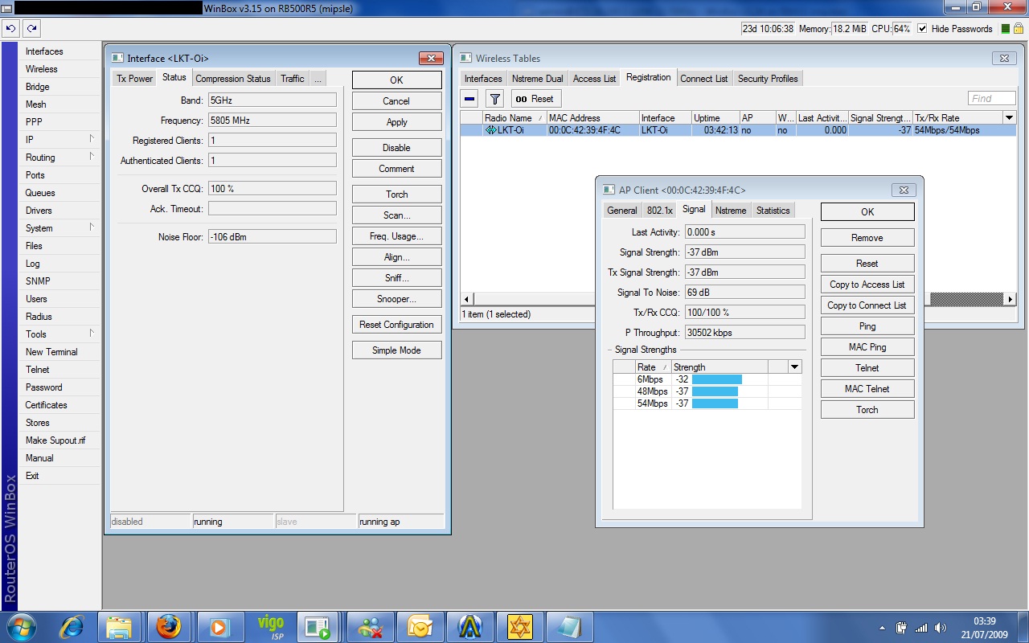Launch Firefox from the taskbar
1029x643 pixels.
click(x=169, y=626)
